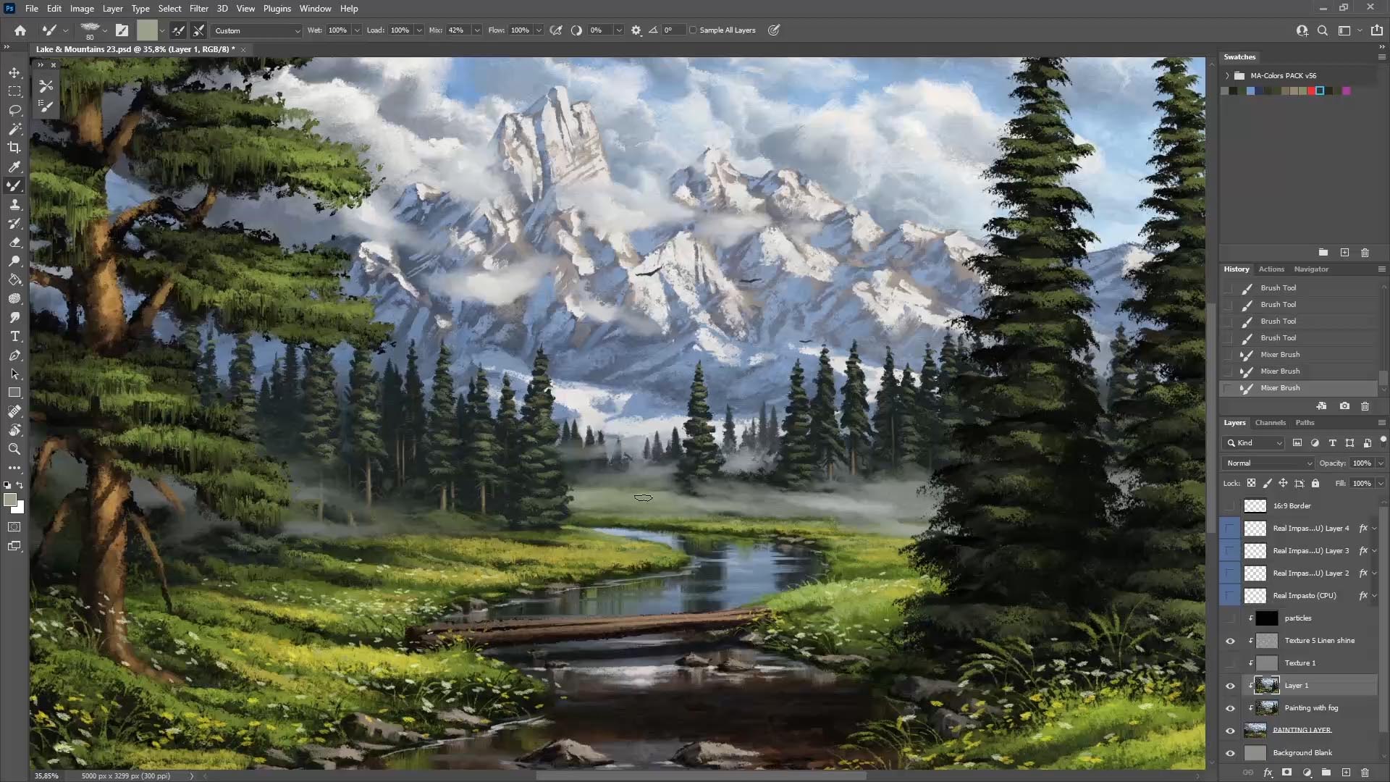Pick the red swatch in the Swatches panel
The image size is (1390, 782).
tap(1311, 91)
